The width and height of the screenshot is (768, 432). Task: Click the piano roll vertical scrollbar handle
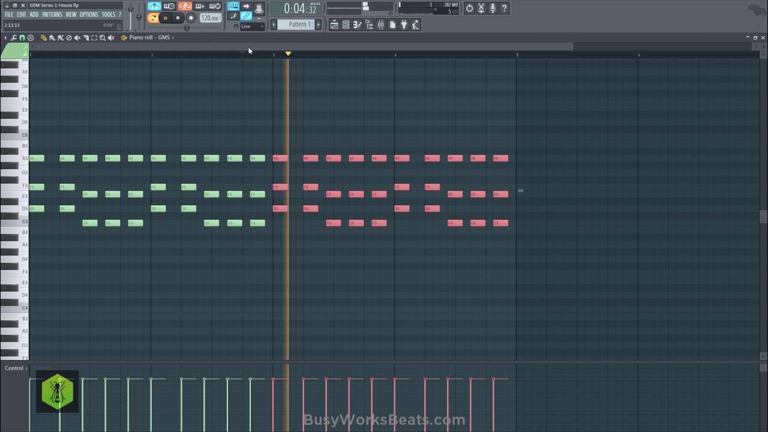click(763, 217)
